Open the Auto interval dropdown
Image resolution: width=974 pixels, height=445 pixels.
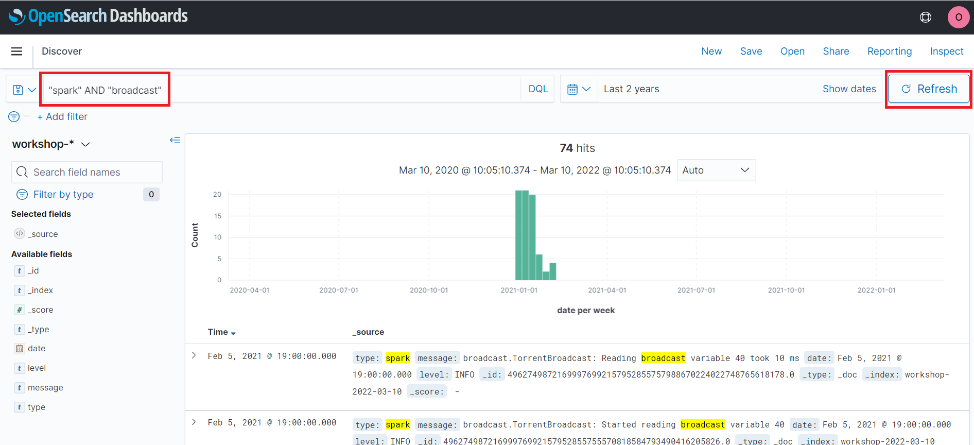[716, 170]
